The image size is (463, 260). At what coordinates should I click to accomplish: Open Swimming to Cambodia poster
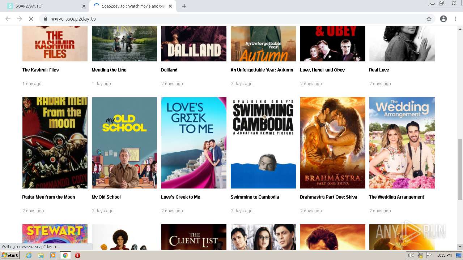click(263, 143)
